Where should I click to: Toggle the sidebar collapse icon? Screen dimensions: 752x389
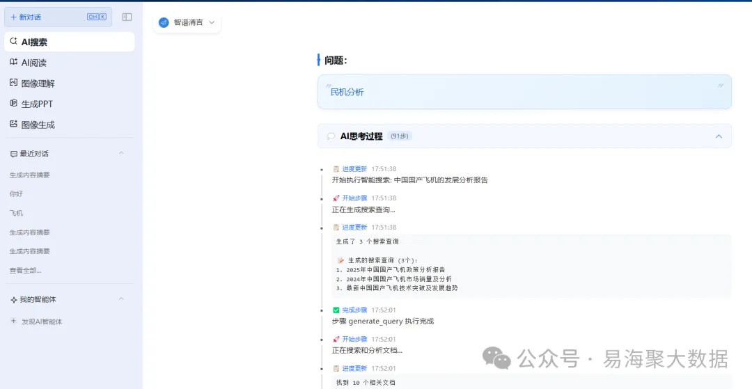pyautogui.click(x=127, y=17)
